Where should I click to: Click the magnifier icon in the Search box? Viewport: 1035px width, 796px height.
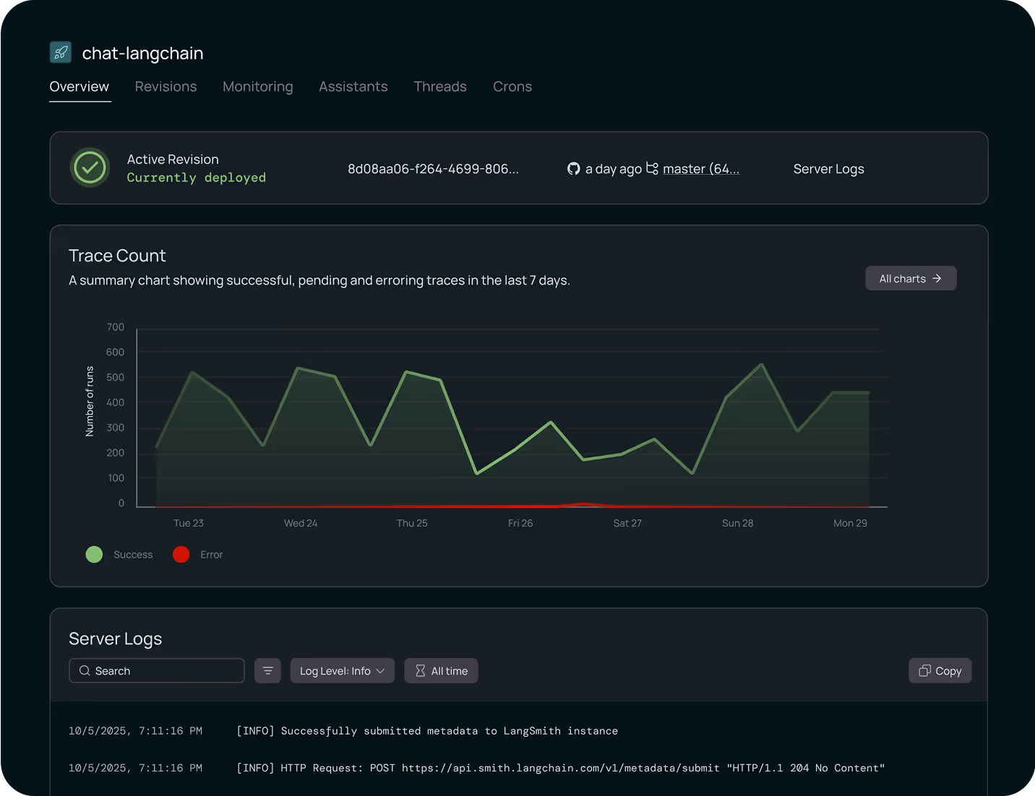click(85, 670)
